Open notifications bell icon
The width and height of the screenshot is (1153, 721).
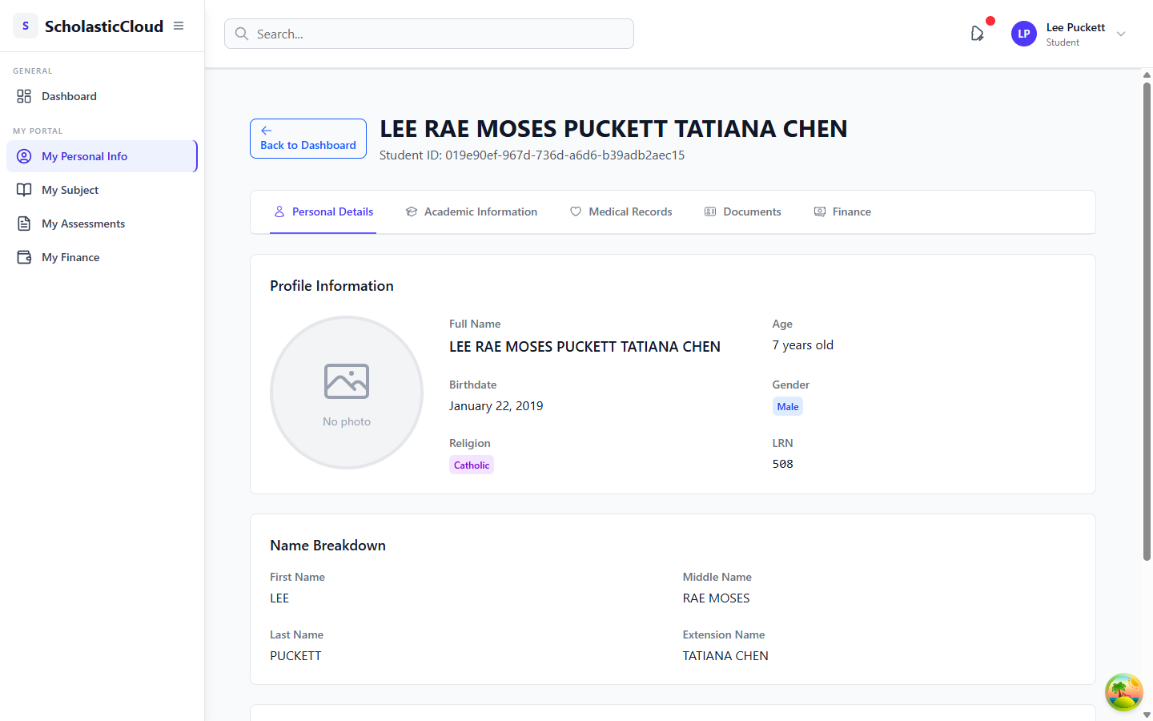tap(978, 34)
